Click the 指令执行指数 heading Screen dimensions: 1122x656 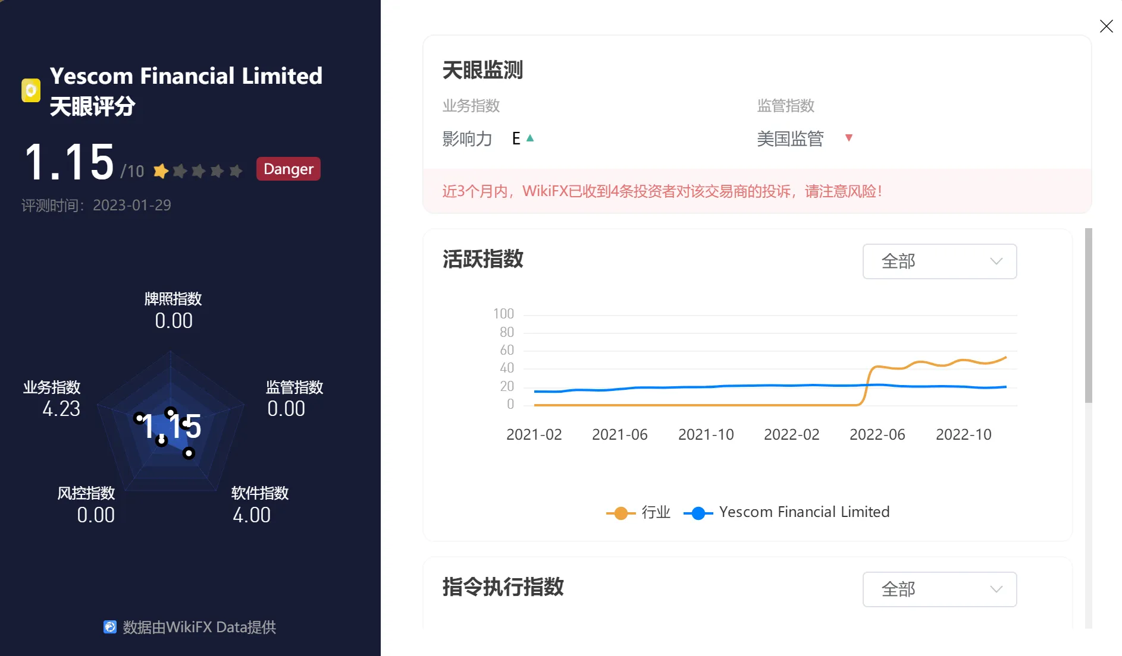[x=503, y=587]
